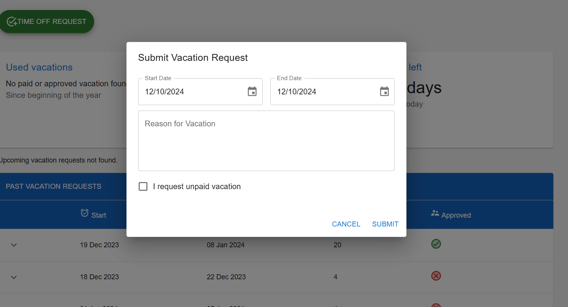Screen dimensions: 568x307
Task: Expand the 19 Dec 2023 request row
Action: point(14,245)
